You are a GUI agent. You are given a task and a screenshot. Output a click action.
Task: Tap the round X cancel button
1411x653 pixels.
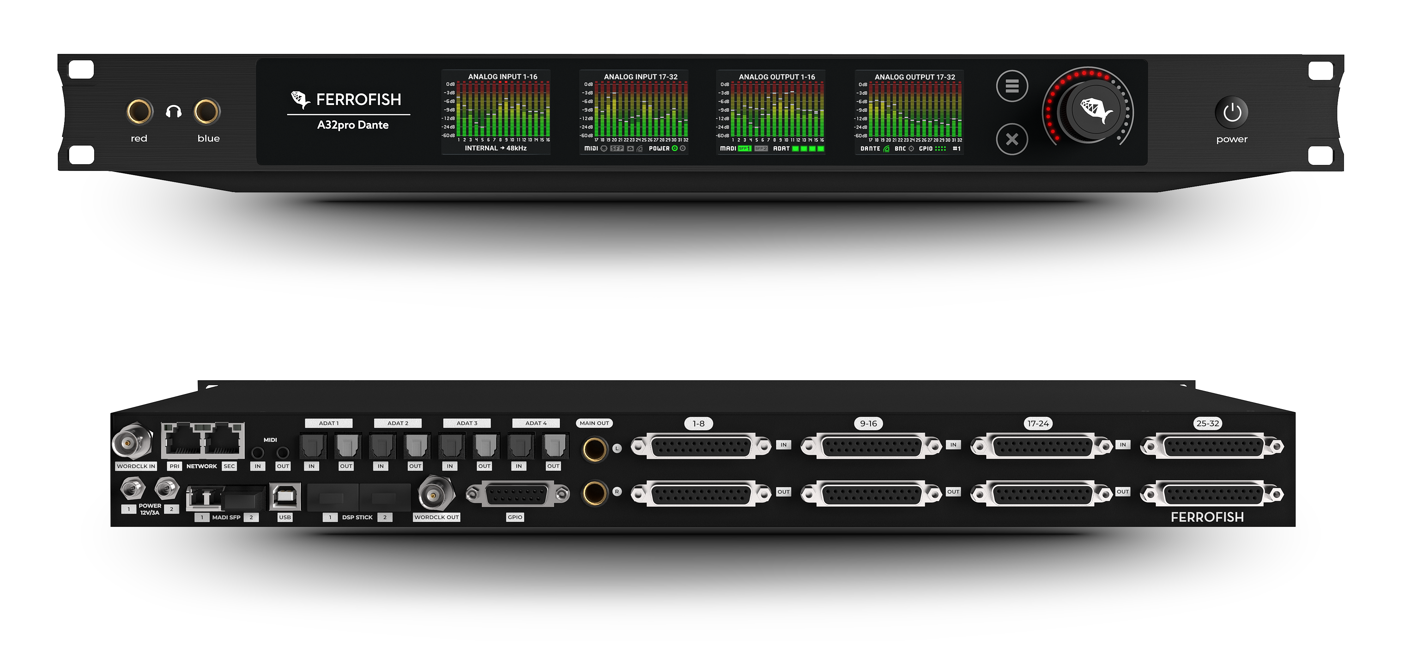click(1012, 139)
